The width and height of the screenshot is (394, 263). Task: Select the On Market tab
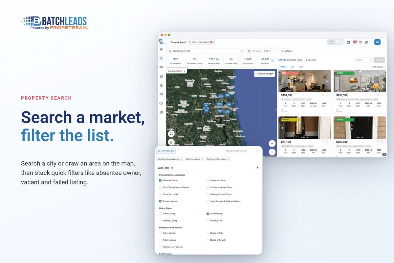268,51
